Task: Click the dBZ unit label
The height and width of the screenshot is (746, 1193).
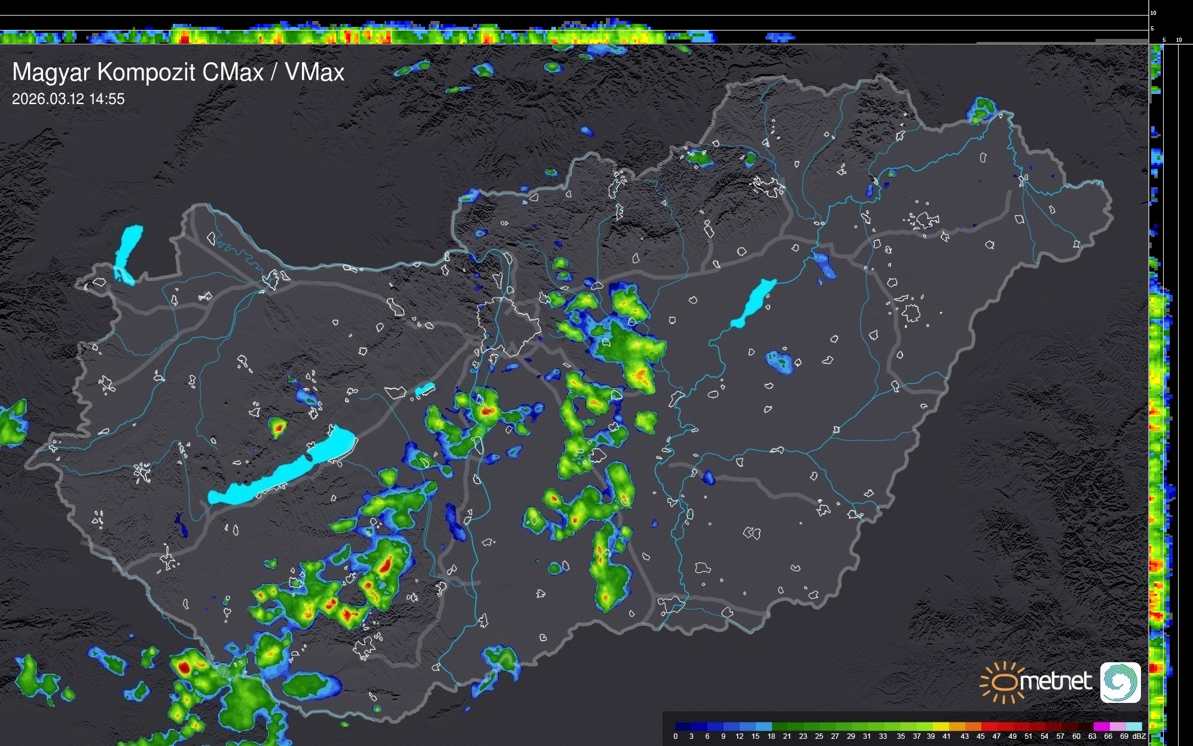Action: (1139, 736)
